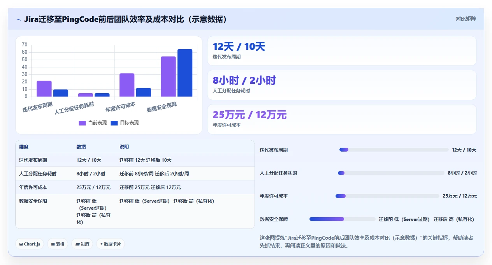Image resolution: width=492 pixels, height=265 pixels.
Task: Click the 说明 table column header
Action: pos(124,147)
